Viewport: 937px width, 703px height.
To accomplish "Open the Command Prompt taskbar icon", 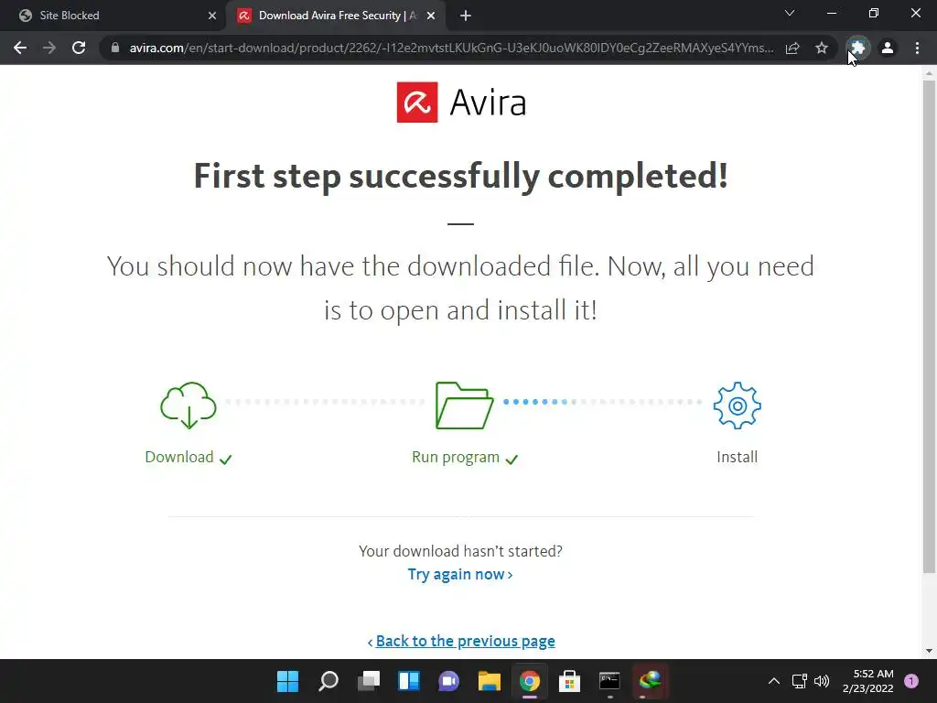I will click(x=609, y=680).
